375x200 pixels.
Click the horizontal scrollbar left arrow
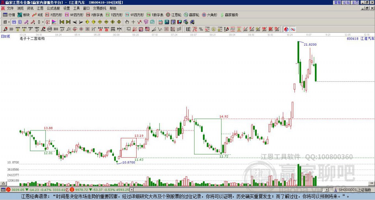point(131,190)
